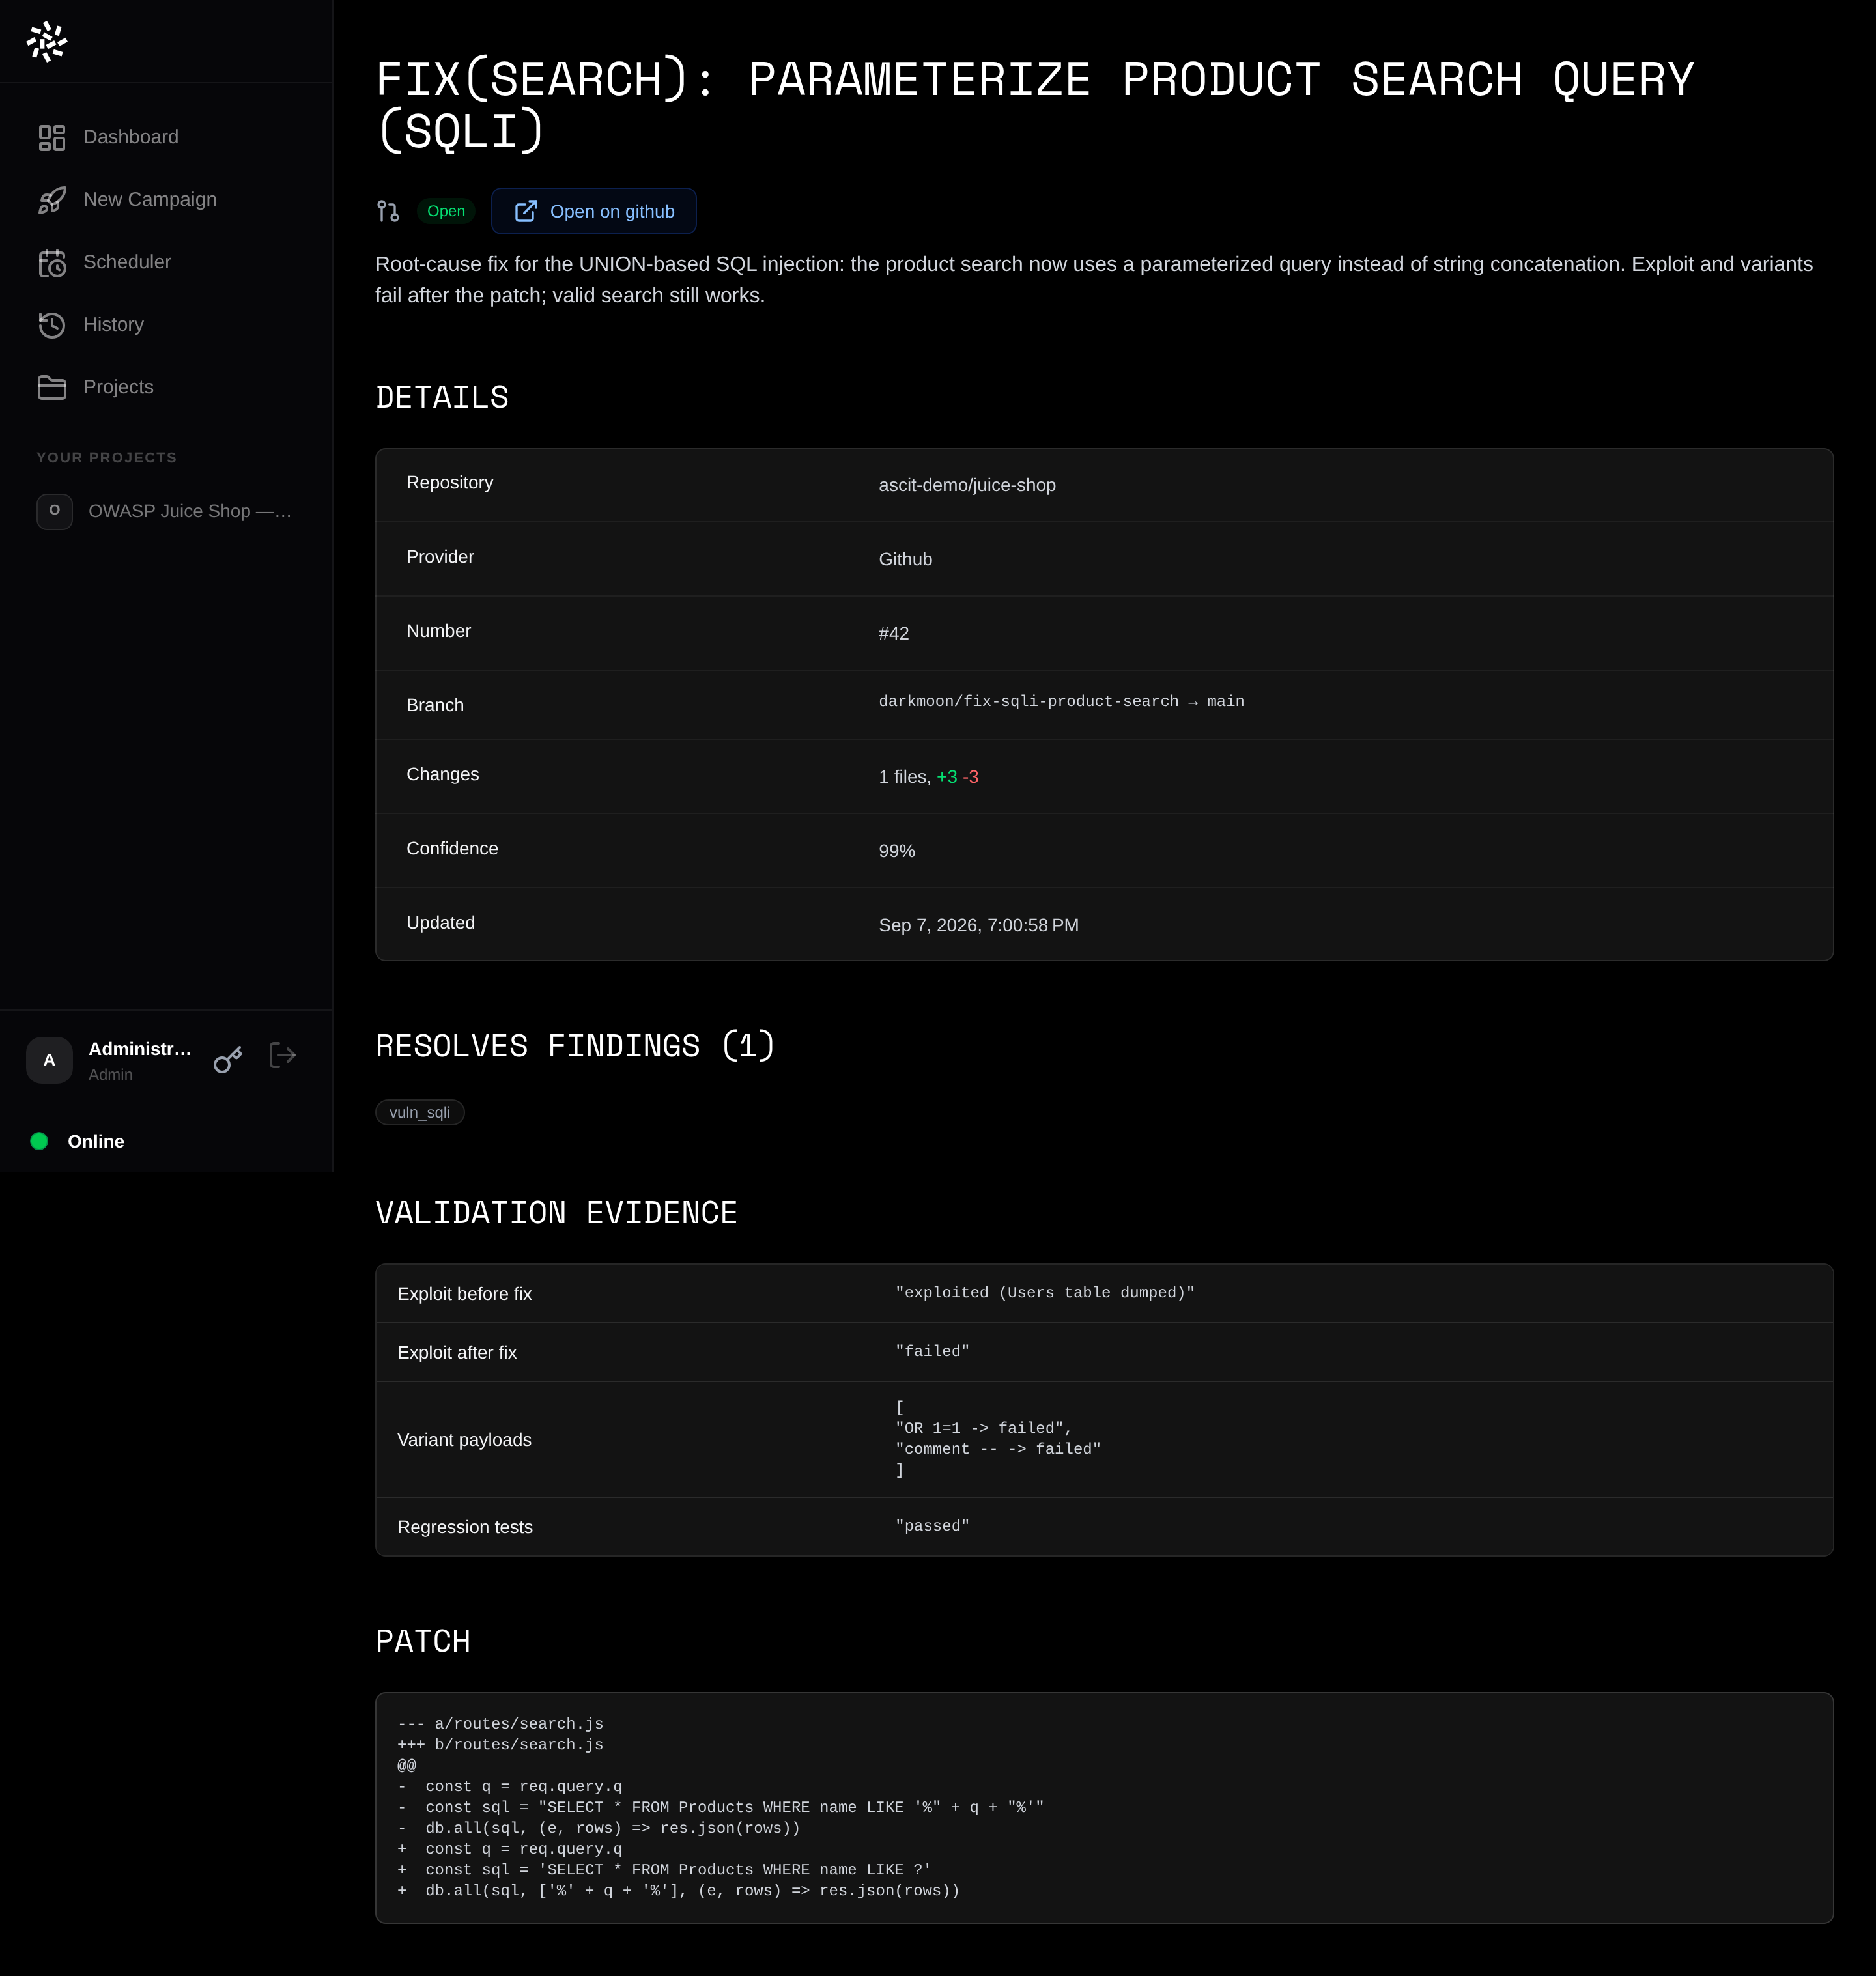The height and width of the screenshot is (1976, 1876).
Task: Click the green Online status dot
Action: 39,1141
